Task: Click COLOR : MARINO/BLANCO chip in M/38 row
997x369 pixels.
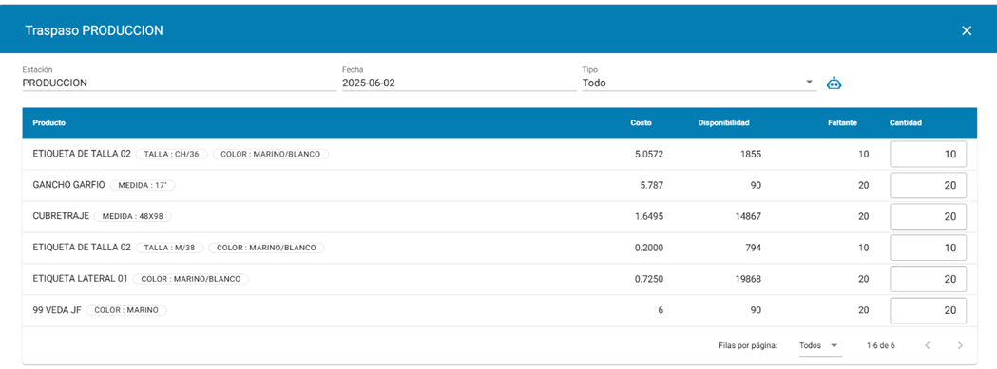Action: click(266, 248)
